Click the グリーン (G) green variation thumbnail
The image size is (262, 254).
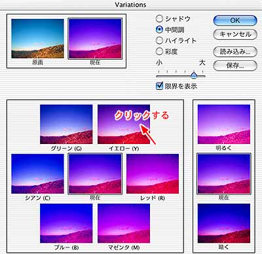pyautogui.click(x=66, y=124)
